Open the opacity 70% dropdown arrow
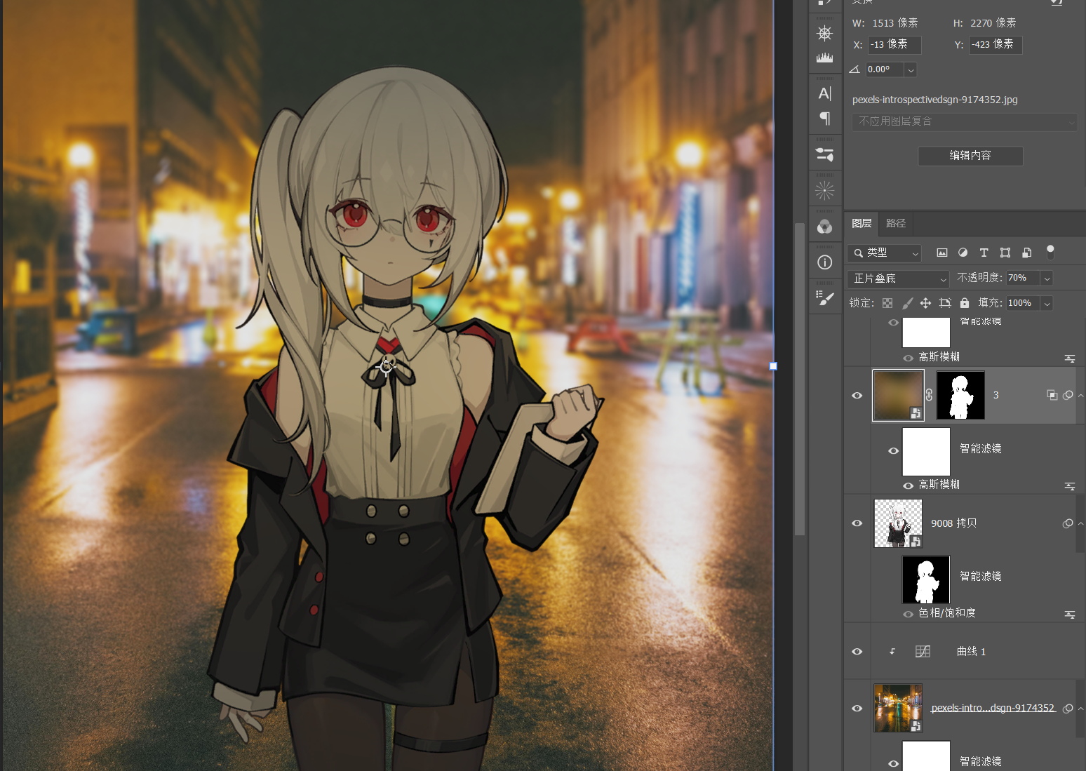This screenshot has height=771, width=1086. [x=1047, y=279]
